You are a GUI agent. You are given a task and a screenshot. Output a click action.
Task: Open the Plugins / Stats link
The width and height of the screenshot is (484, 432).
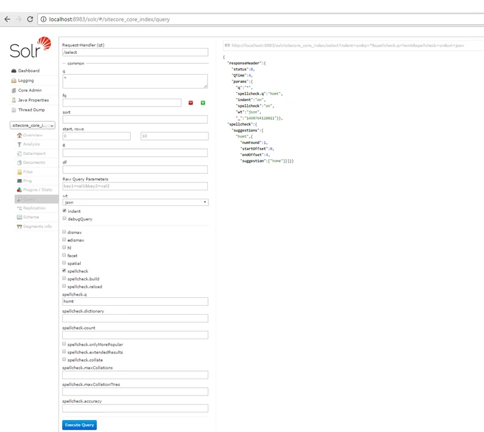click(x=38, y=190)
